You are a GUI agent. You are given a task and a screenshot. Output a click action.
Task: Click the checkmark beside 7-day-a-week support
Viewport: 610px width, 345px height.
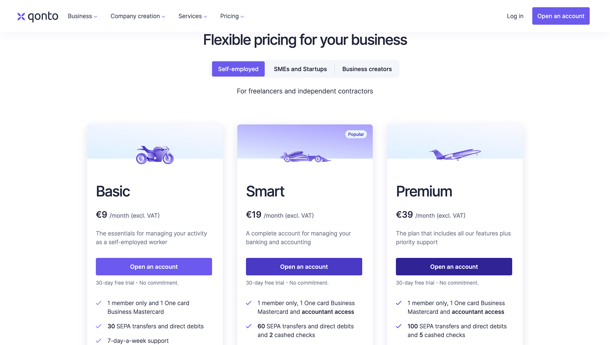click(99, 341)
